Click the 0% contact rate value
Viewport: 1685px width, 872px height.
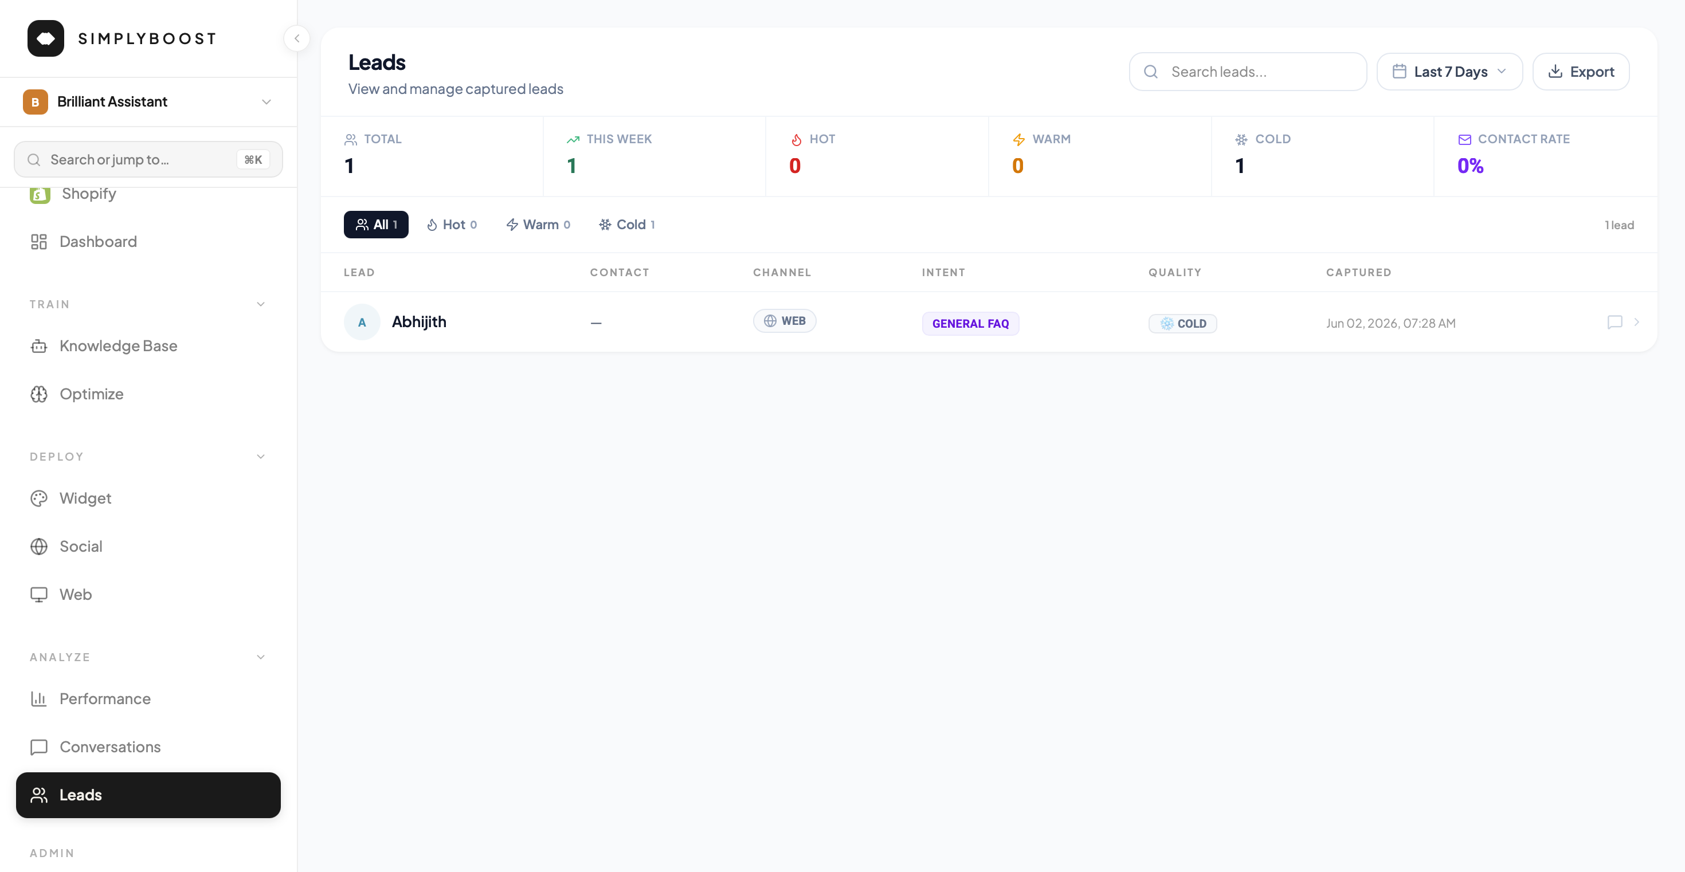coord(1470,166)
